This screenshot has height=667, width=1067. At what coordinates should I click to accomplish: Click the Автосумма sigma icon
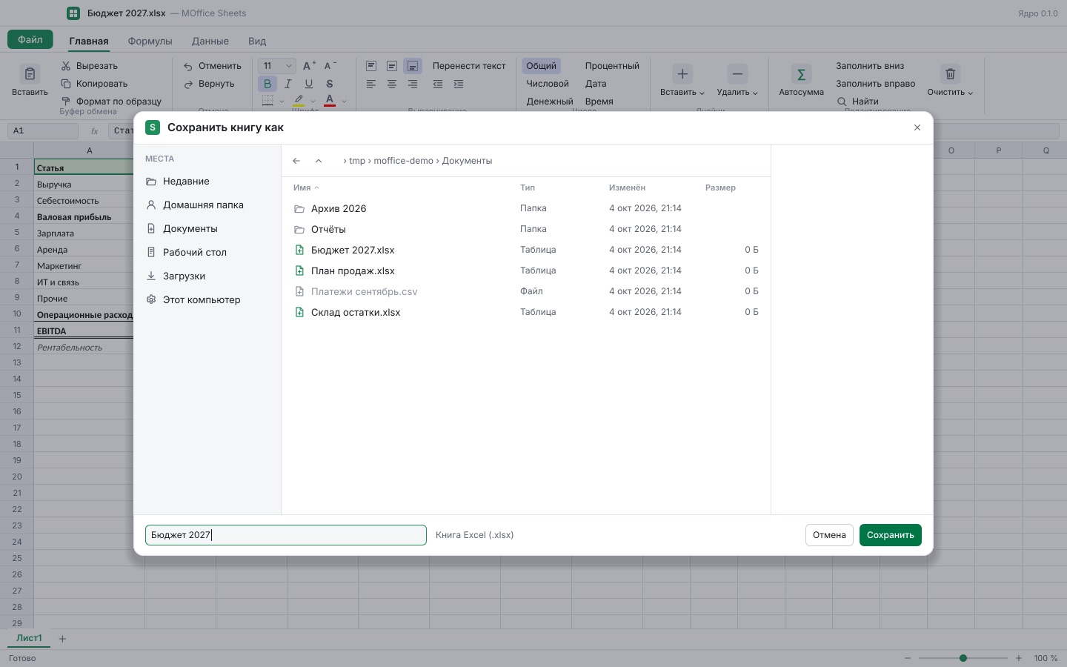click(x=801, y=74)
